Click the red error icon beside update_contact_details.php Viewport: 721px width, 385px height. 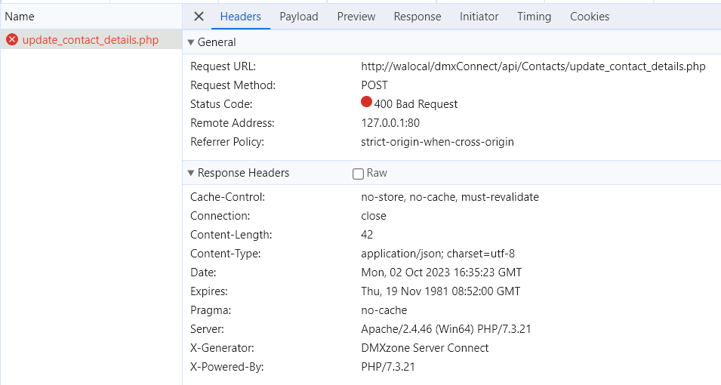click(x=12, y=40)
